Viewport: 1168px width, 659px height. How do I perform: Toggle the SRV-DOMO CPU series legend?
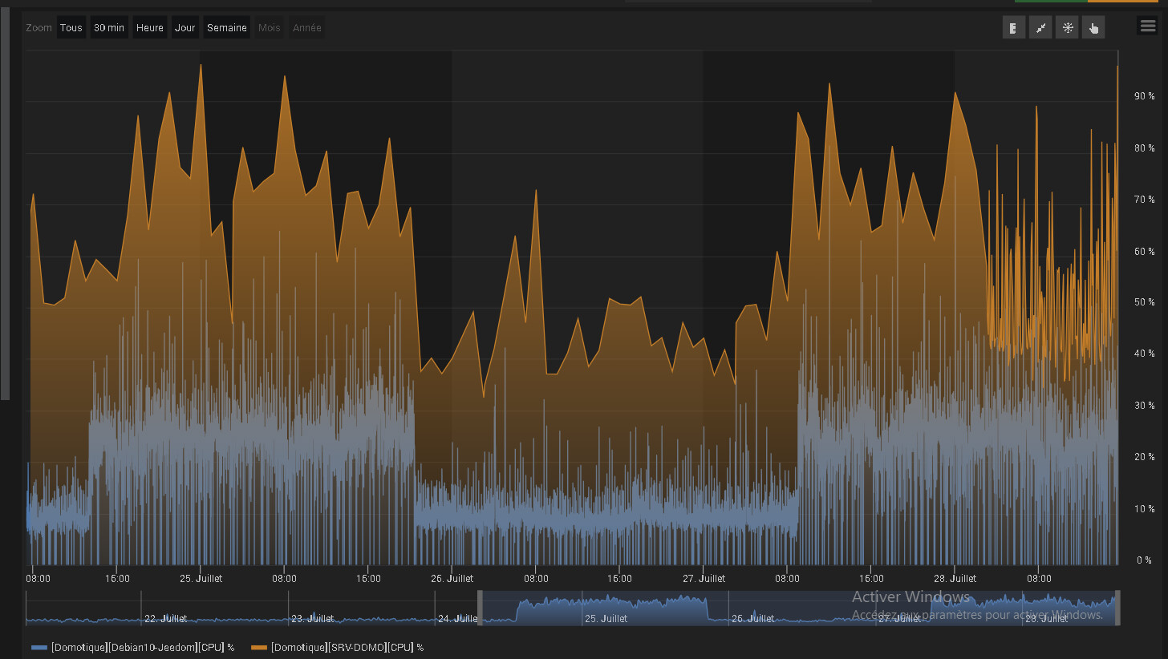point(347,647)
